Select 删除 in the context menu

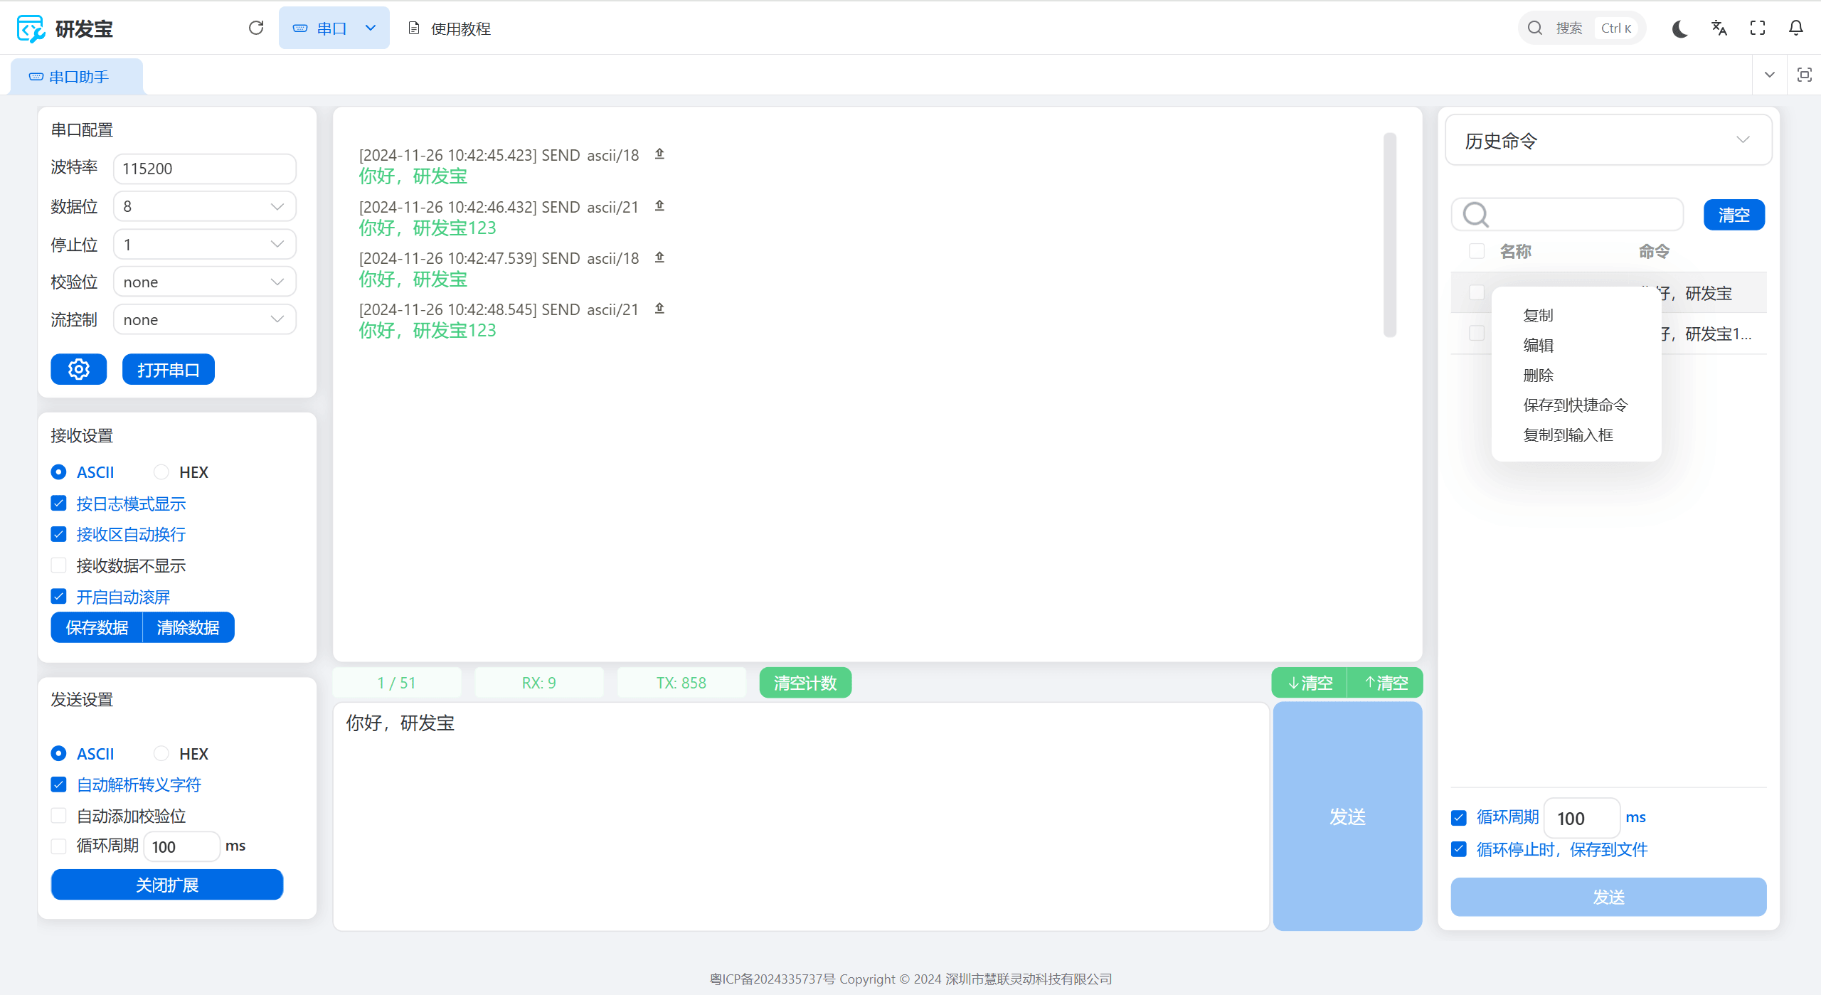pyautogui.click(x=1538, y=376)
